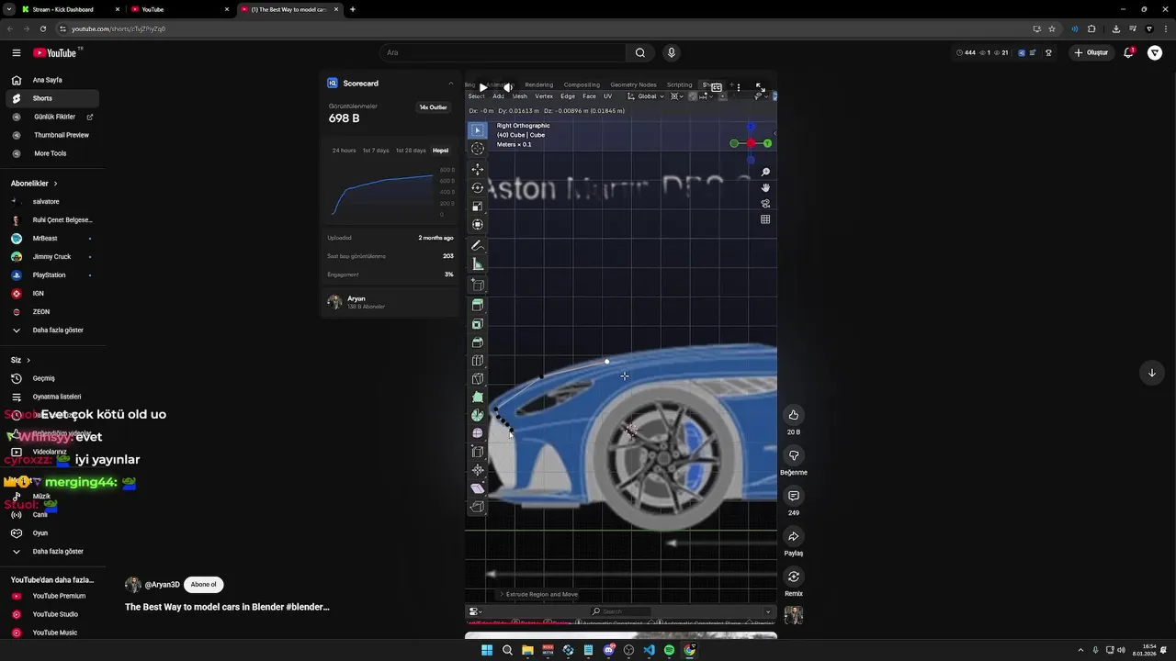Open Ana Sayfa in sidebar
This screenshot has height=661, width=1176.
(52, 80)
